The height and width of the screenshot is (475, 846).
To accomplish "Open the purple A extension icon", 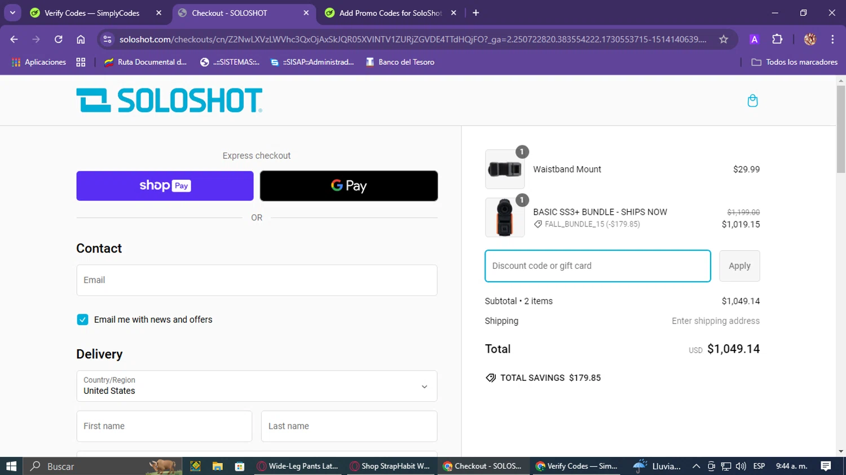I will 754,39.
